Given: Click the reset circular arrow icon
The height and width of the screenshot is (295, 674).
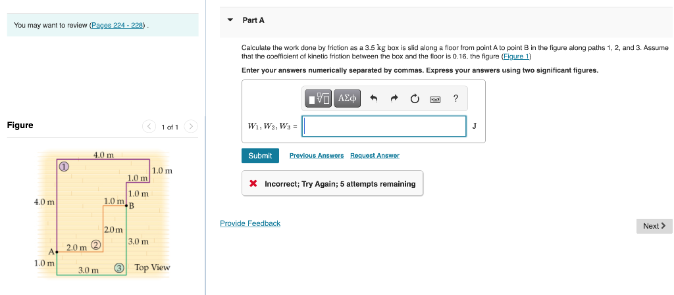Looking at the screenshot, I should 415,99.
